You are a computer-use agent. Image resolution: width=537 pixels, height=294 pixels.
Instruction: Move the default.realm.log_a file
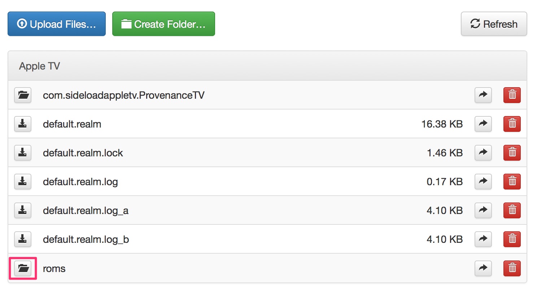pos(483,210)
